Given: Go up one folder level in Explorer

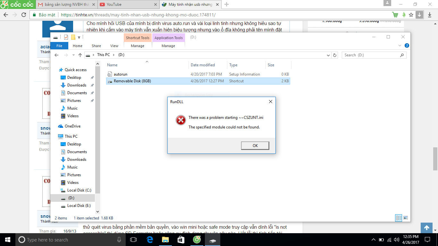Looking at the screenshot, I should click(80, 55).
